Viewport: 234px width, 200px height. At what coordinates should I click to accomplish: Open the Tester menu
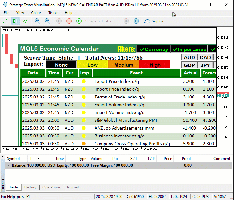tap(53, 13)
